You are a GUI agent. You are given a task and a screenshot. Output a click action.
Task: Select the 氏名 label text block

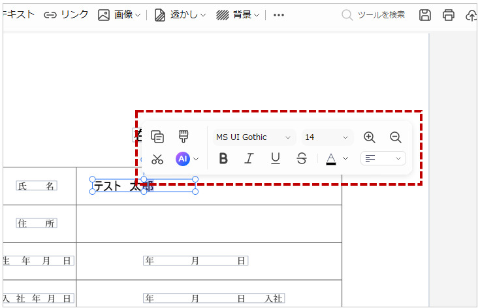pos(37,186)
